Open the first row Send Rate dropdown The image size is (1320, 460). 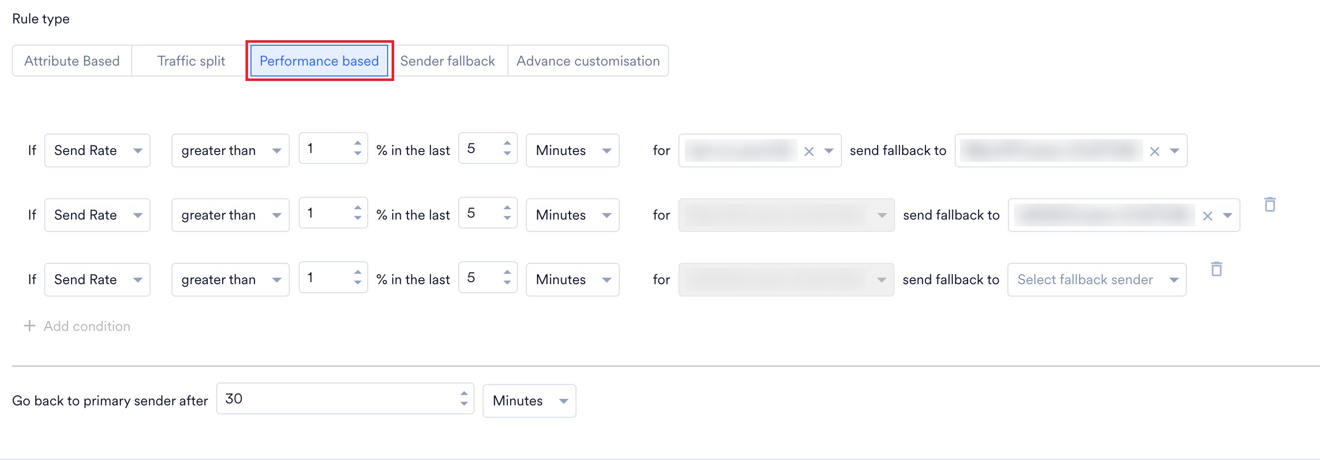(x=97, y=151)
